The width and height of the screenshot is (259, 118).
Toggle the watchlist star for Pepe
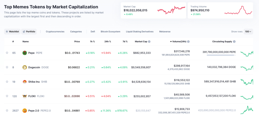coord(7,53)
